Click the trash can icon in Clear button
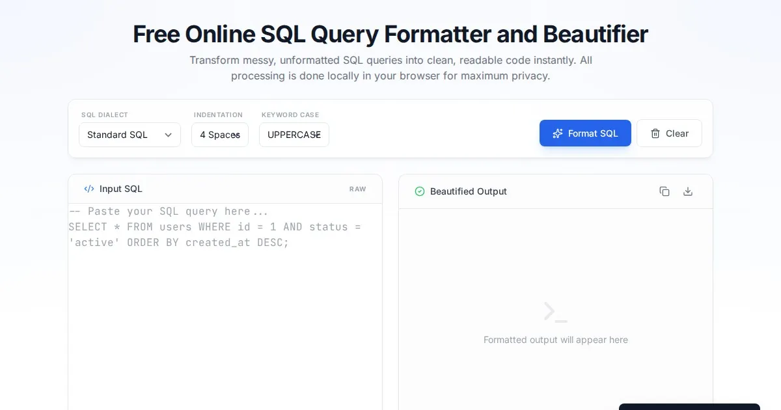The height and width of the screenshot is (410, 781). (x=655, y=133)
